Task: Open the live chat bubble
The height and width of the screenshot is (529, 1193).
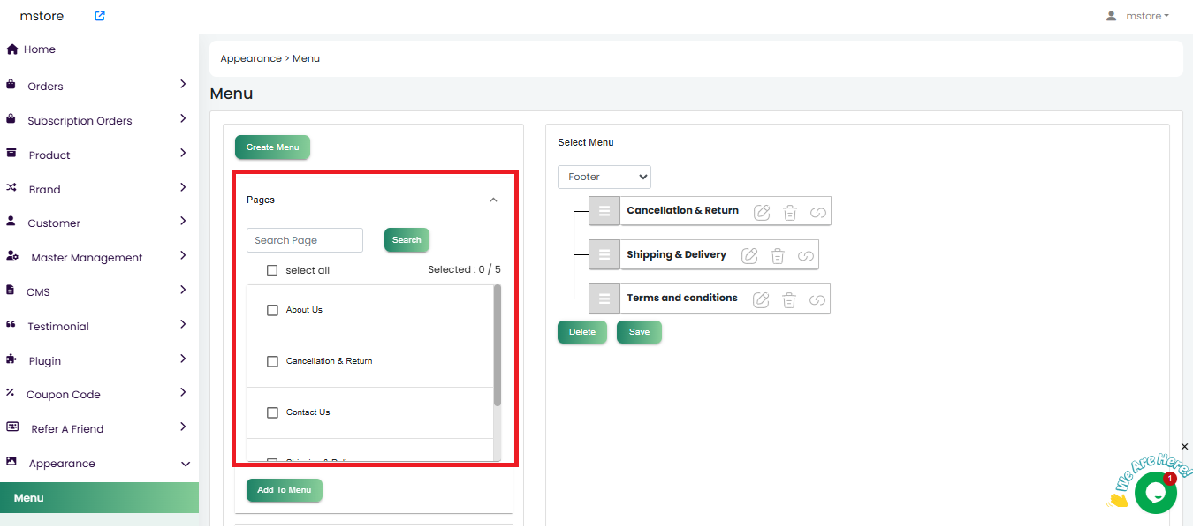Action: tap(1155, 493)
